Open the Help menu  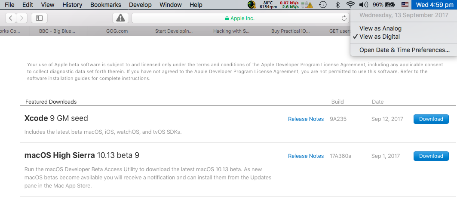click(x=196, y=5)
